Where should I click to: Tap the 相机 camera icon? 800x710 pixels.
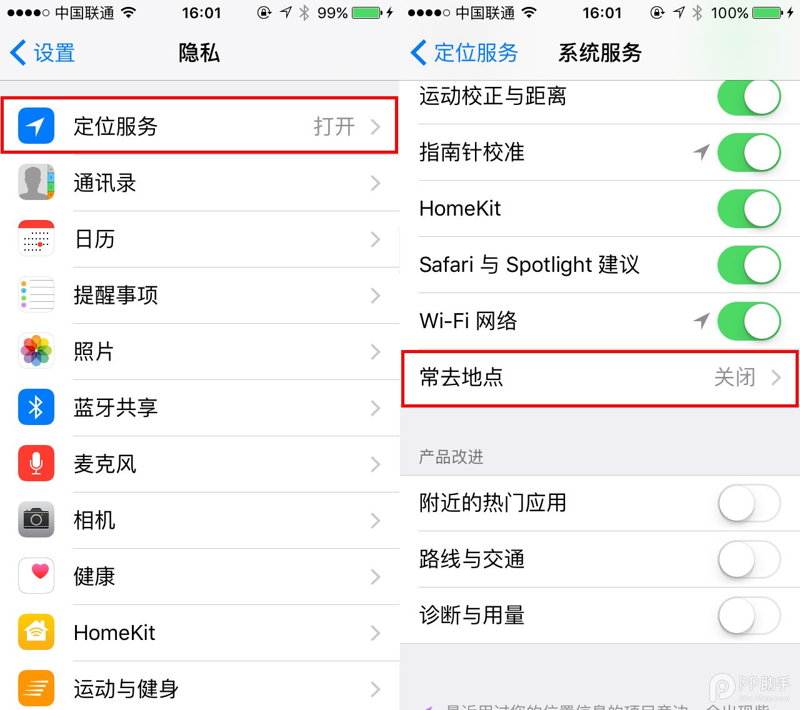[x=36, y=520]
